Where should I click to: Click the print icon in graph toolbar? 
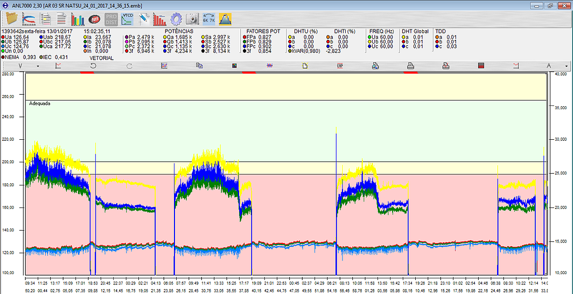point(410,66)
